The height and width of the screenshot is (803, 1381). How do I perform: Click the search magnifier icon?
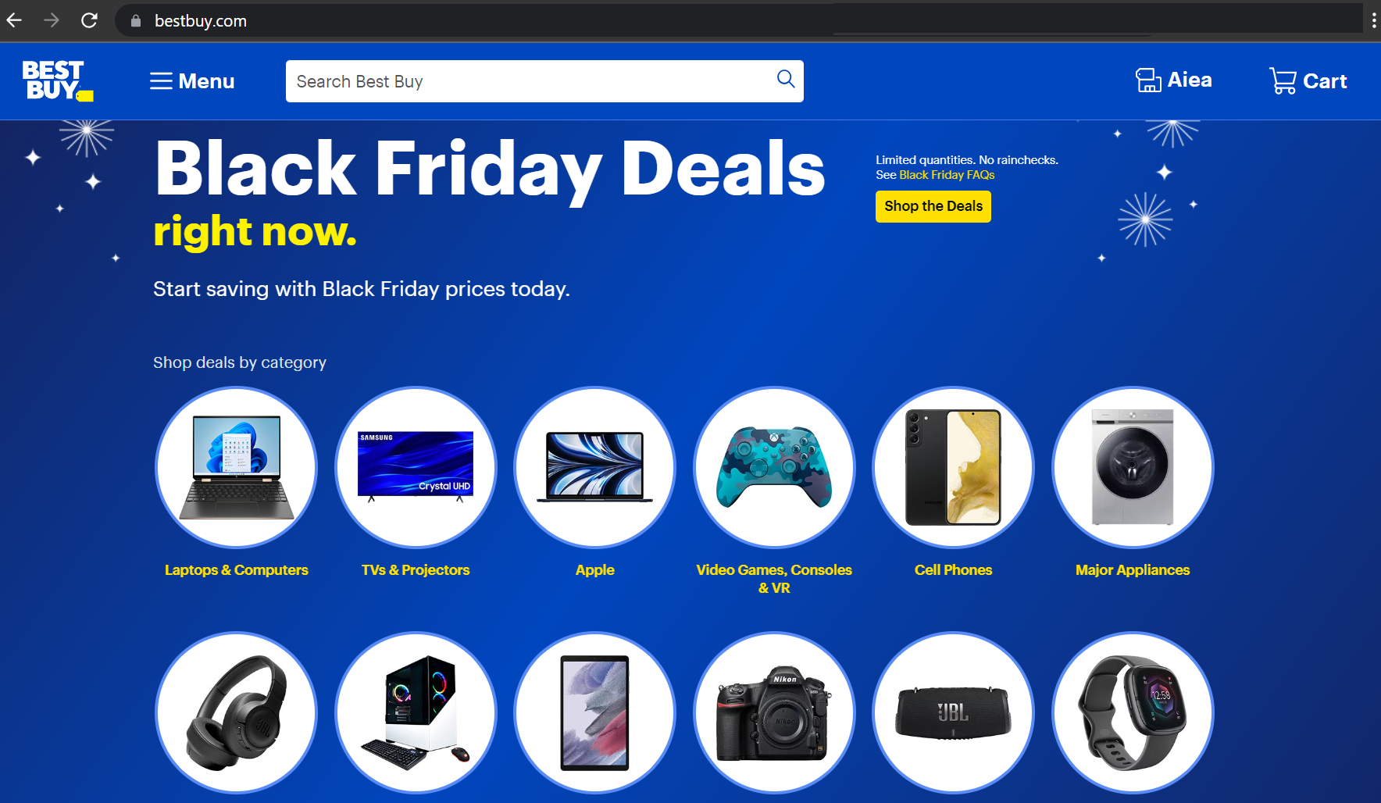click(x=786, y=79)
